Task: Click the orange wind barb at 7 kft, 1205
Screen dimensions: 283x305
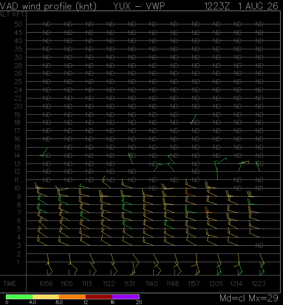Action: point(211,210)
